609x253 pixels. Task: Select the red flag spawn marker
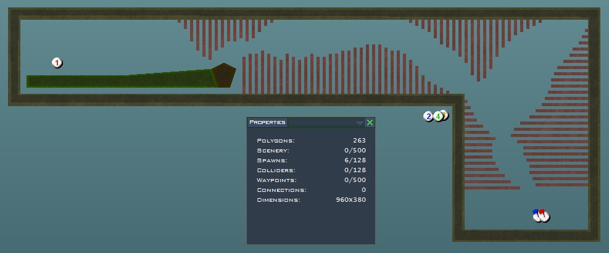(544, 215)
